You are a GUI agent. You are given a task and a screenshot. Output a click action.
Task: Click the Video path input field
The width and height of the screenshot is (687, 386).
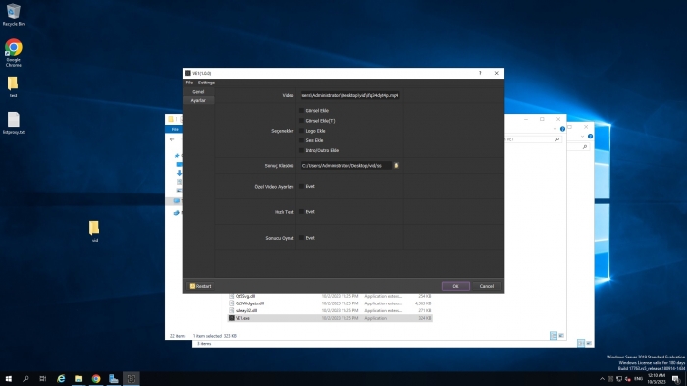coord(350,95)
